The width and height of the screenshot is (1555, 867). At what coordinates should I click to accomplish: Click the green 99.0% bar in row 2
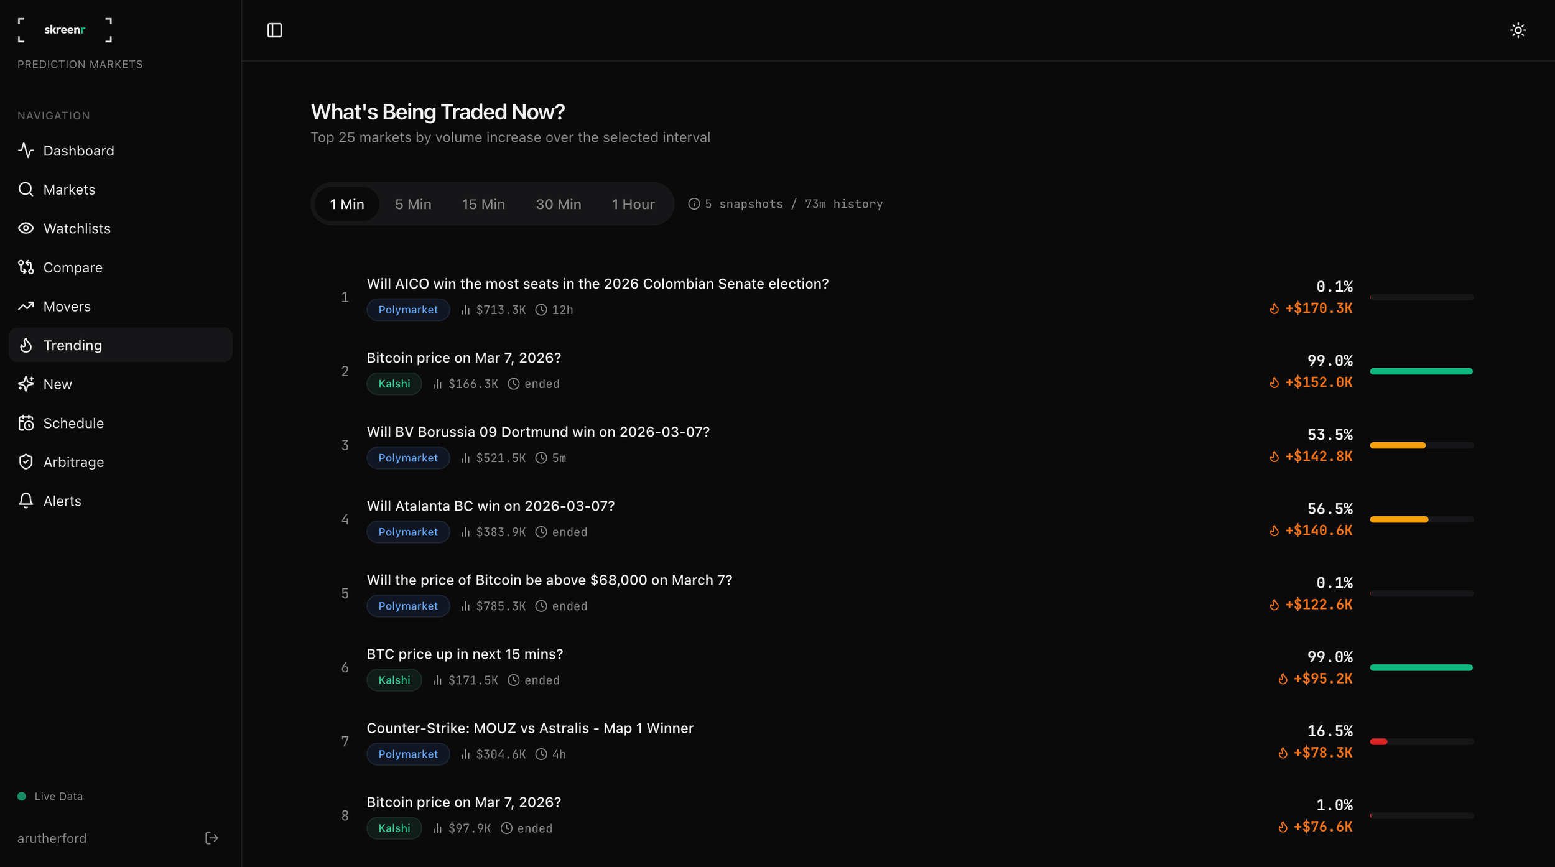click(x=1421, y=371)
